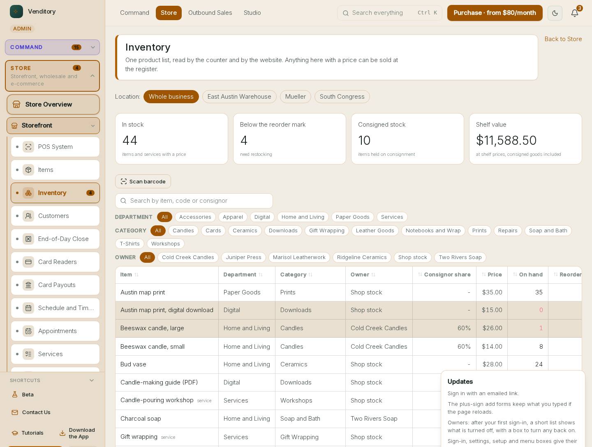Click the Austin map print row

(x=348, y=292)
